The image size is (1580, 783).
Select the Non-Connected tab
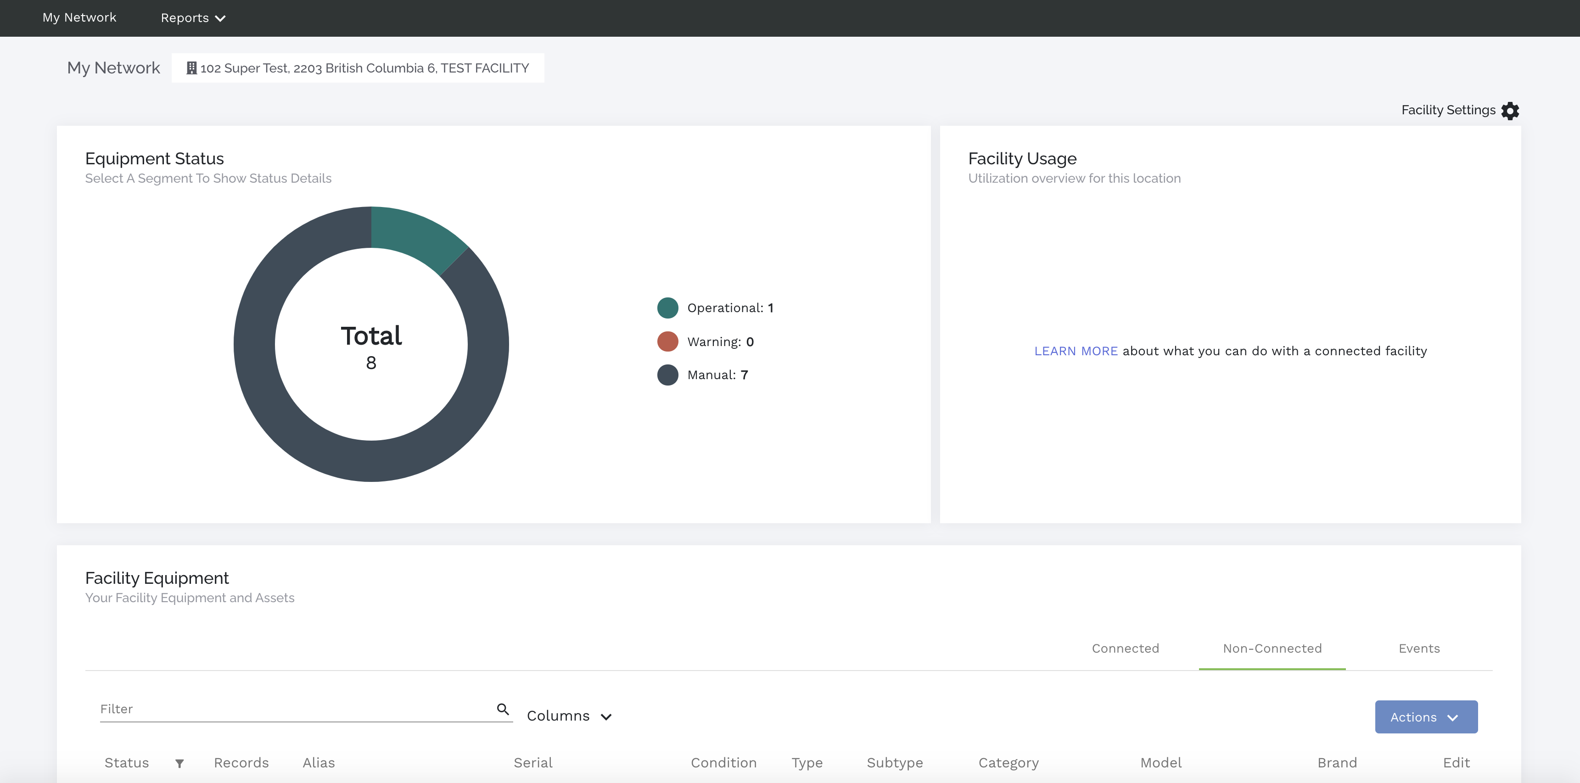click(1272, 648)
